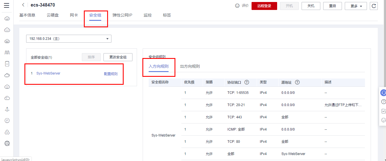Click the three-hexagon cluster sidebar icon

tap(7, 132)
